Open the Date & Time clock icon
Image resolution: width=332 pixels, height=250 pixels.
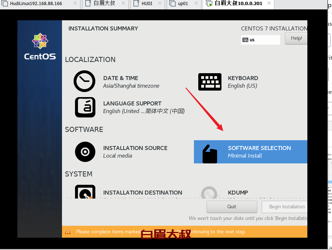point(84,81)
